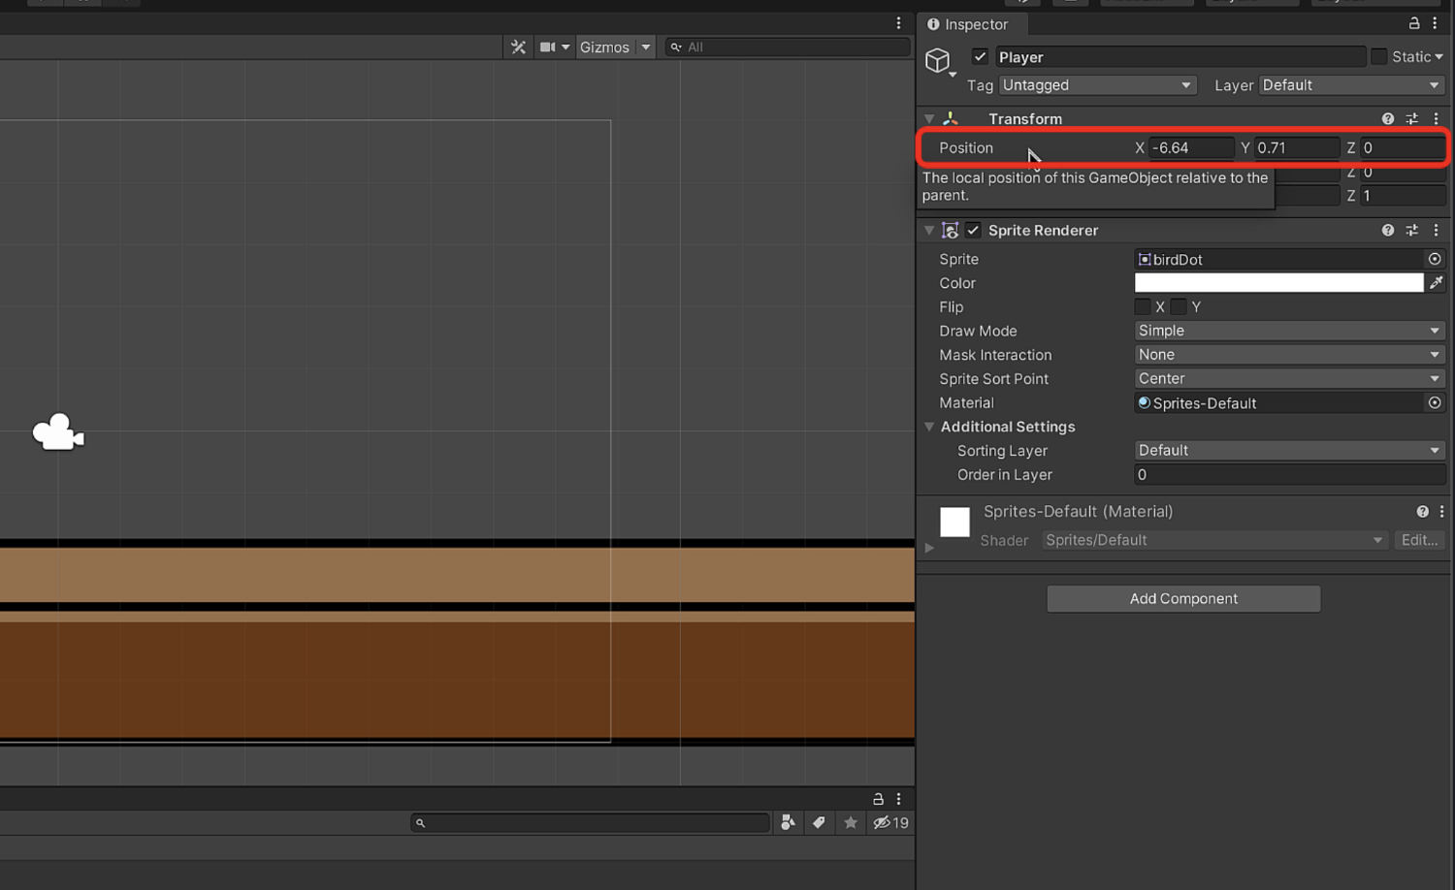Select the camera gizmo in the Scene view
The width and height of the screenshot is (1455, 890).
(x=58, y=432)
